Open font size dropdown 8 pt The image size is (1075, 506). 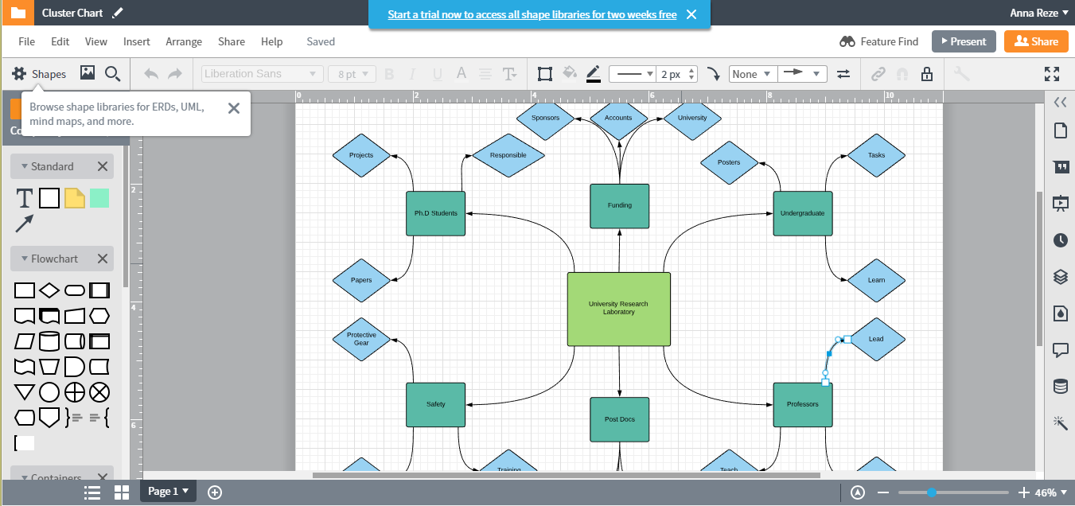coord(352,74)
